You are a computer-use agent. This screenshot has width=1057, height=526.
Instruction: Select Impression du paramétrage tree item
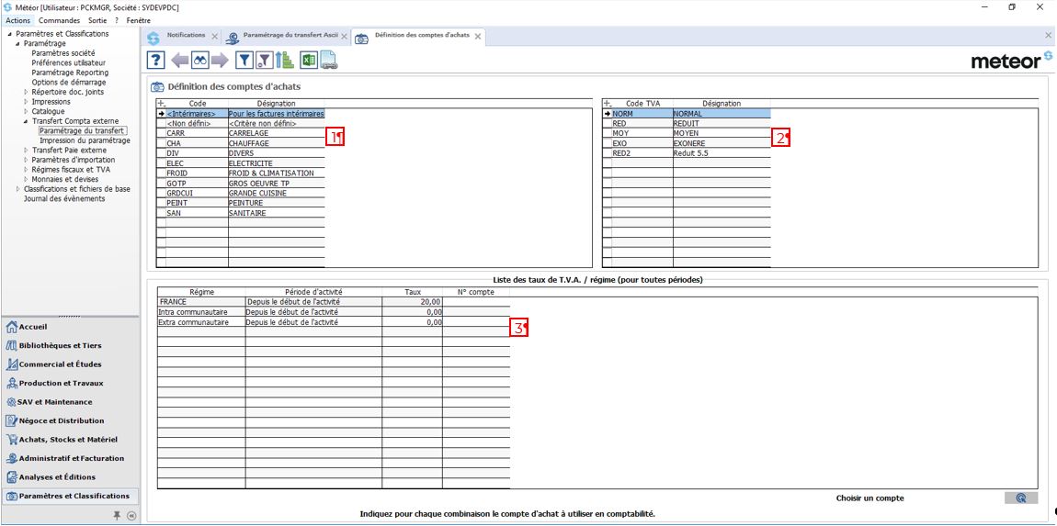pyautogui.click(x=85, y=140)
